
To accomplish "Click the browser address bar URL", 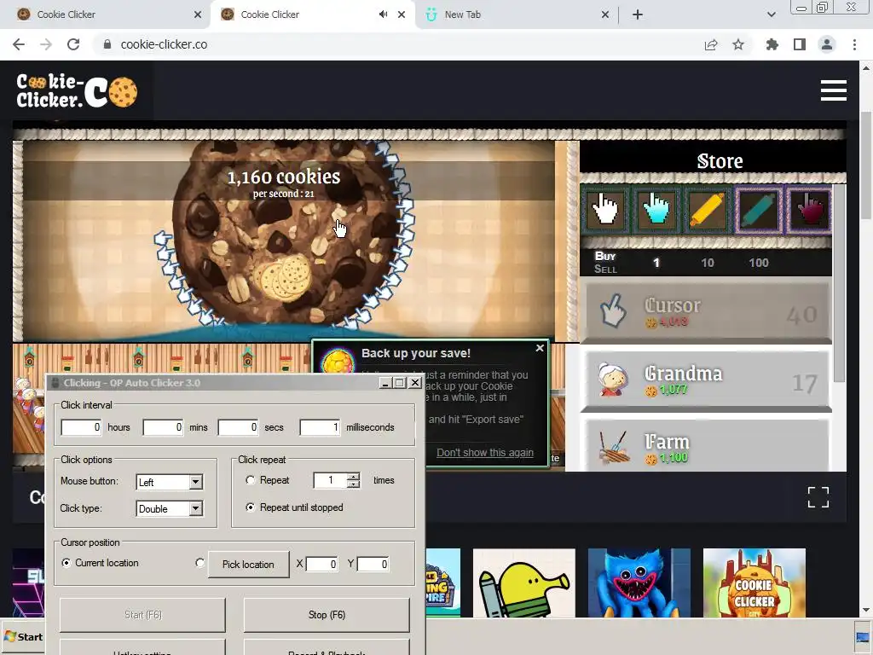I will [x=164, y=44].
